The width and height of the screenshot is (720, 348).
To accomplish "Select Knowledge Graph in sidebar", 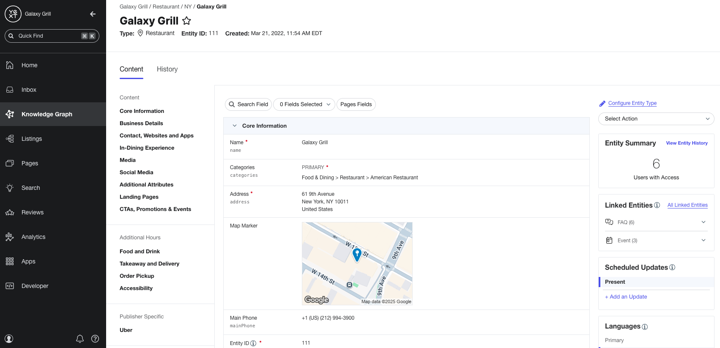I will [53, 114].
